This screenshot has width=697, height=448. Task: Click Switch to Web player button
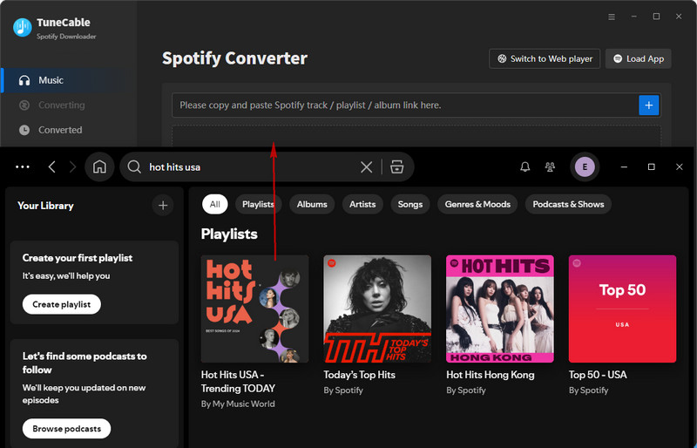pyautogui.click(x=545, y=58)
